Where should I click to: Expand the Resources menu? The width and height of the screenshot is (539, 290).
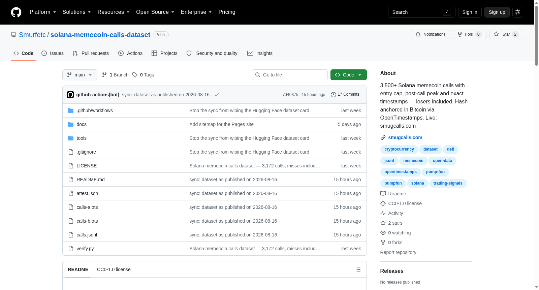coord(114,12)
